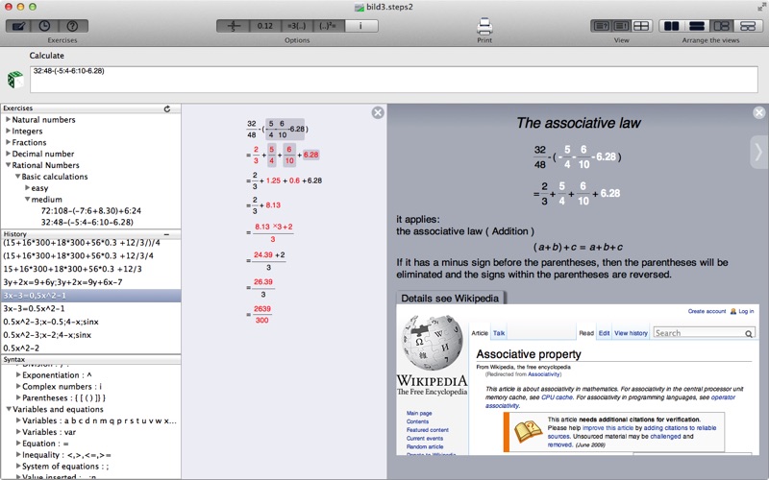The height and width of the screenshot is (480, 769).
Task: Open the history clock icon
Action: (44, 26)
